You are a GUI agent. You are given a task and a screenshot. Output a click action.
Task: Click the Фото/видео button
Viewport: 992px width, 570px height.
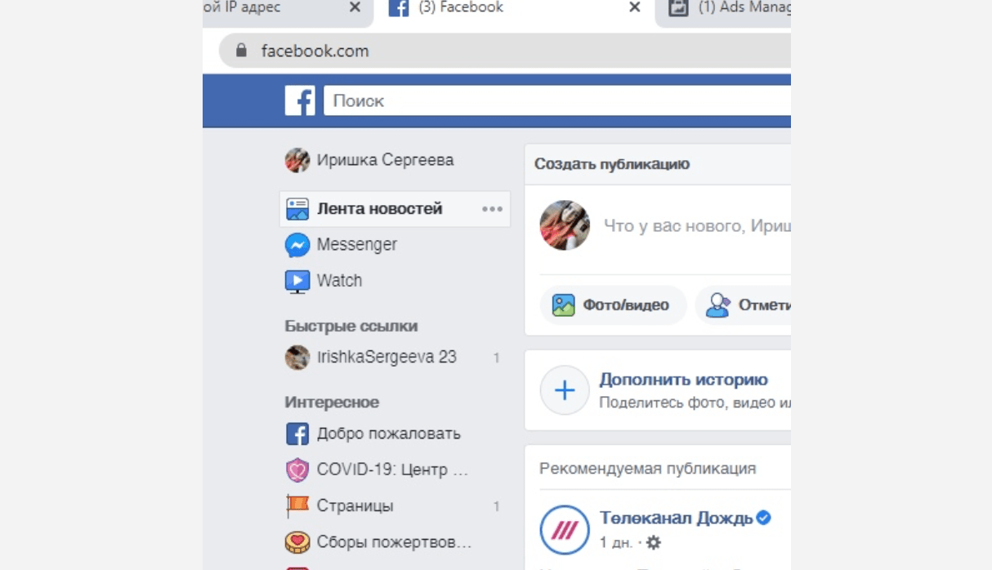point(613,305)
